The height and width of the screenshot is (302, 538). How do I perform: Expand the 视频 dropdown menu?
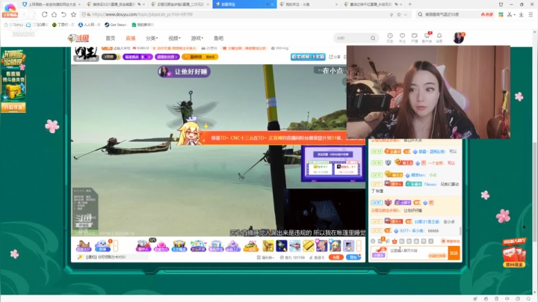[174, 38]
